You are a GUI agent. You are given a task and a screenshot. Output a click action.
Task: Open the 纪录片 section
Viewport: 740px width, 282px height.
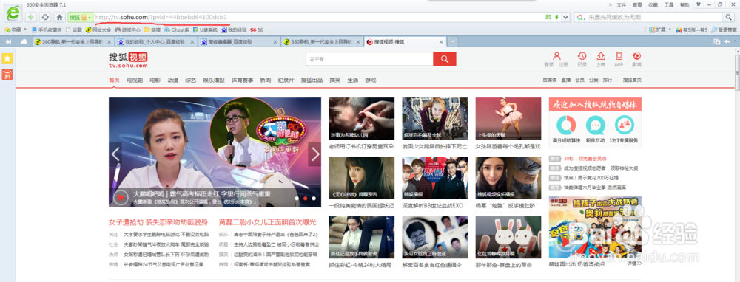286,80
